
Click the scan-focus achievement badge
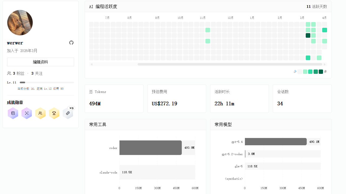click(x=27, y=113)
